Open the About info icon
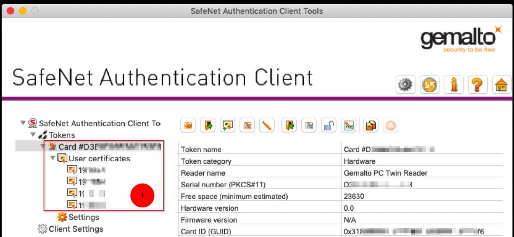This screenshot has width=514, height=237. pos(453,85)
